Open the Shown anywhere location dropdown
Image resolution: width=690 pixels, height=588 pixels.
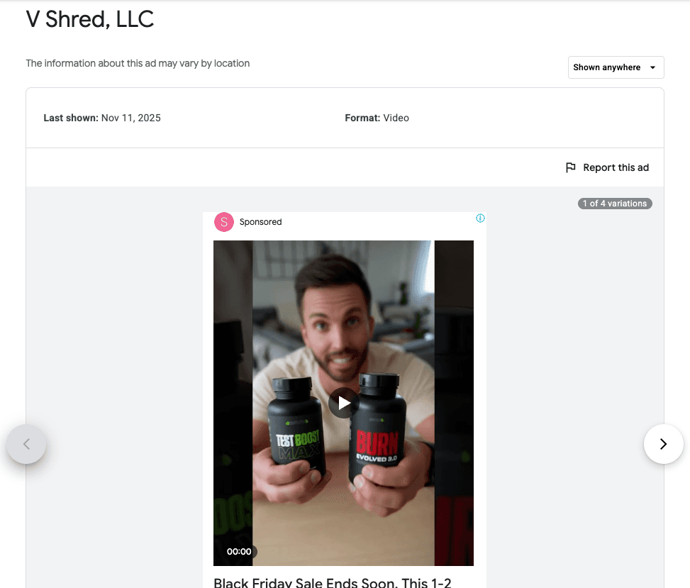pos(616,67)
